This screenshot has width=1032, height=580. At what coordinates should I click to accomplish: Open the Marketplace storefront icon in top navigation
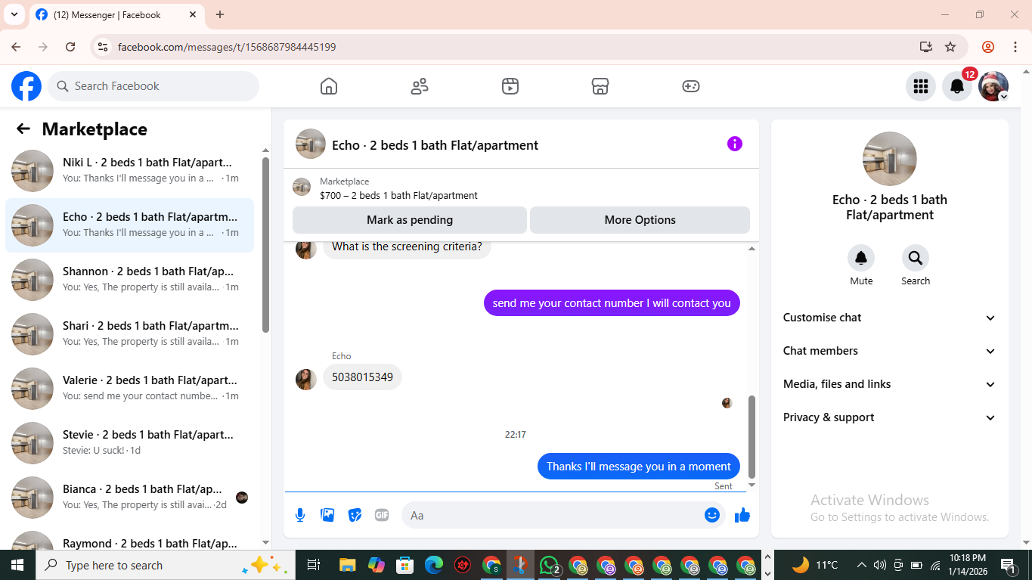click(600, 86)
